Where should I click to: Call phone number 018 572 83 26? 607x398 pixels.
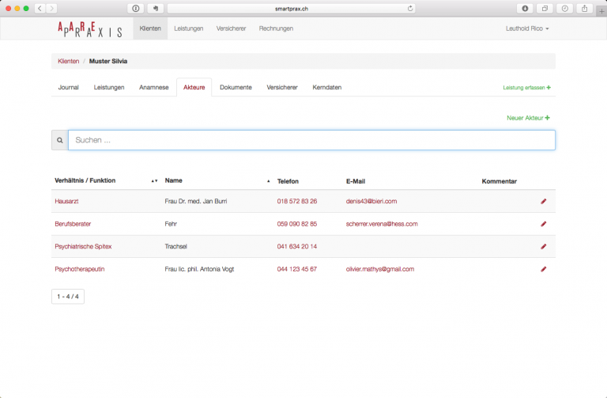(x=297, y=201)
